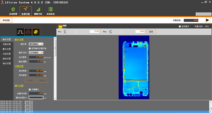Click the 自动 auto range button
The height and width of the screenshot is (113, 212).
[x=151, y=32]
